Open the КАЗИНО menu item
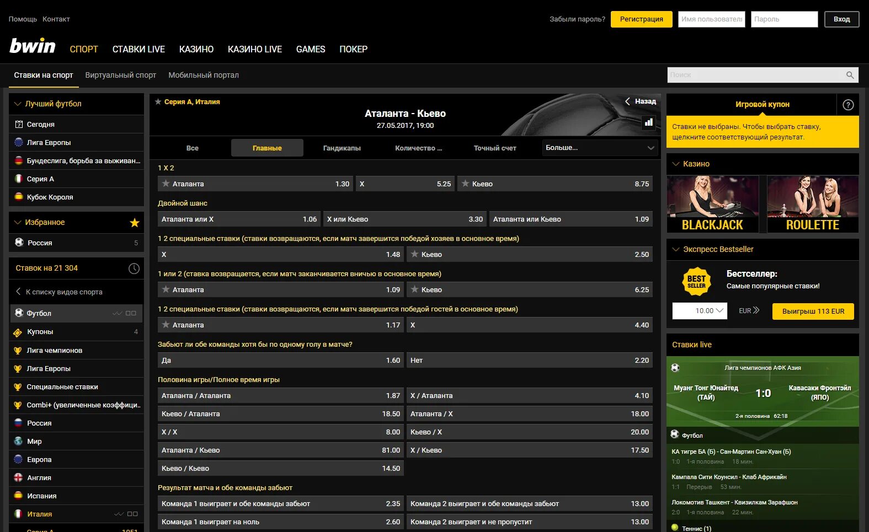 click(196, 49)
